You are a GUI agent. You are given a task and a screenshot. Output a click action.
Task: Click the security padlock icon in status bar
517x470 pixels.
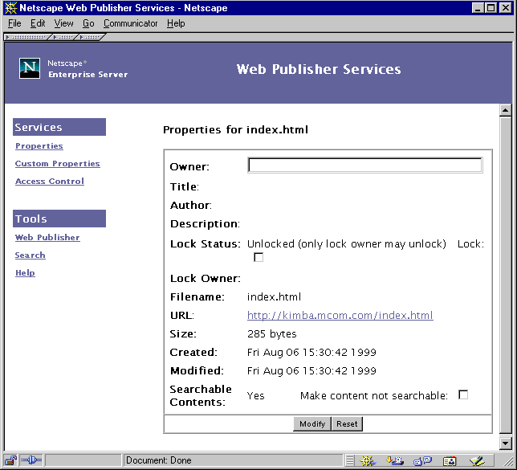[10, 460]
